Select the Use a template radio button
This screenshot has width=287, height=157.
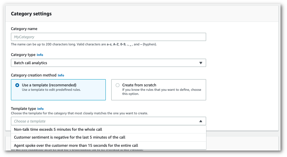tap(17, 85)
